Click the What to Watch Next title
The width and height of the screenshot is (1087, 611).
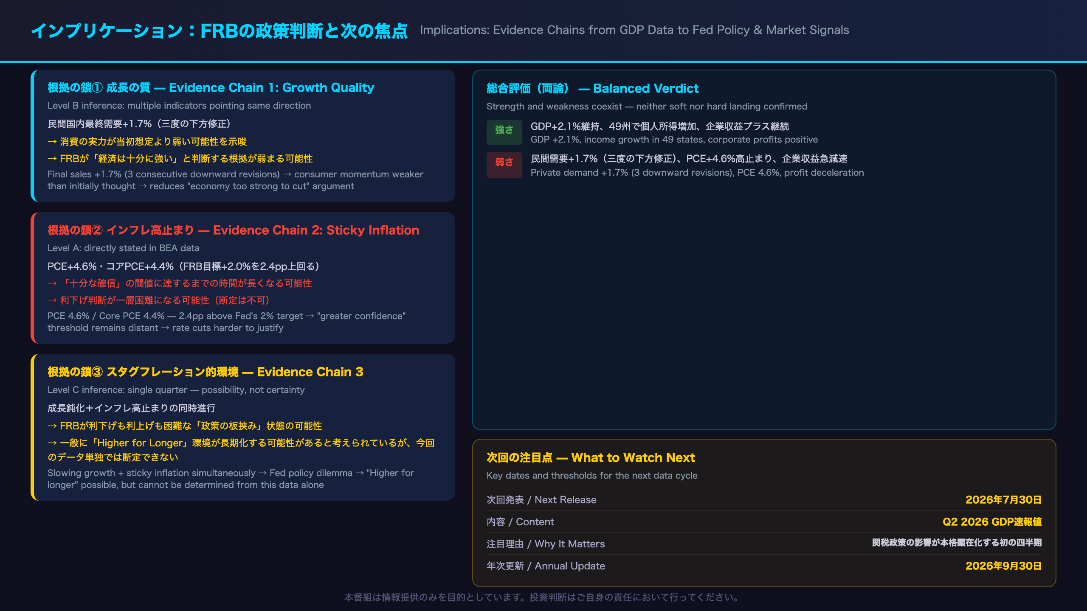click(x=591, y=458)
